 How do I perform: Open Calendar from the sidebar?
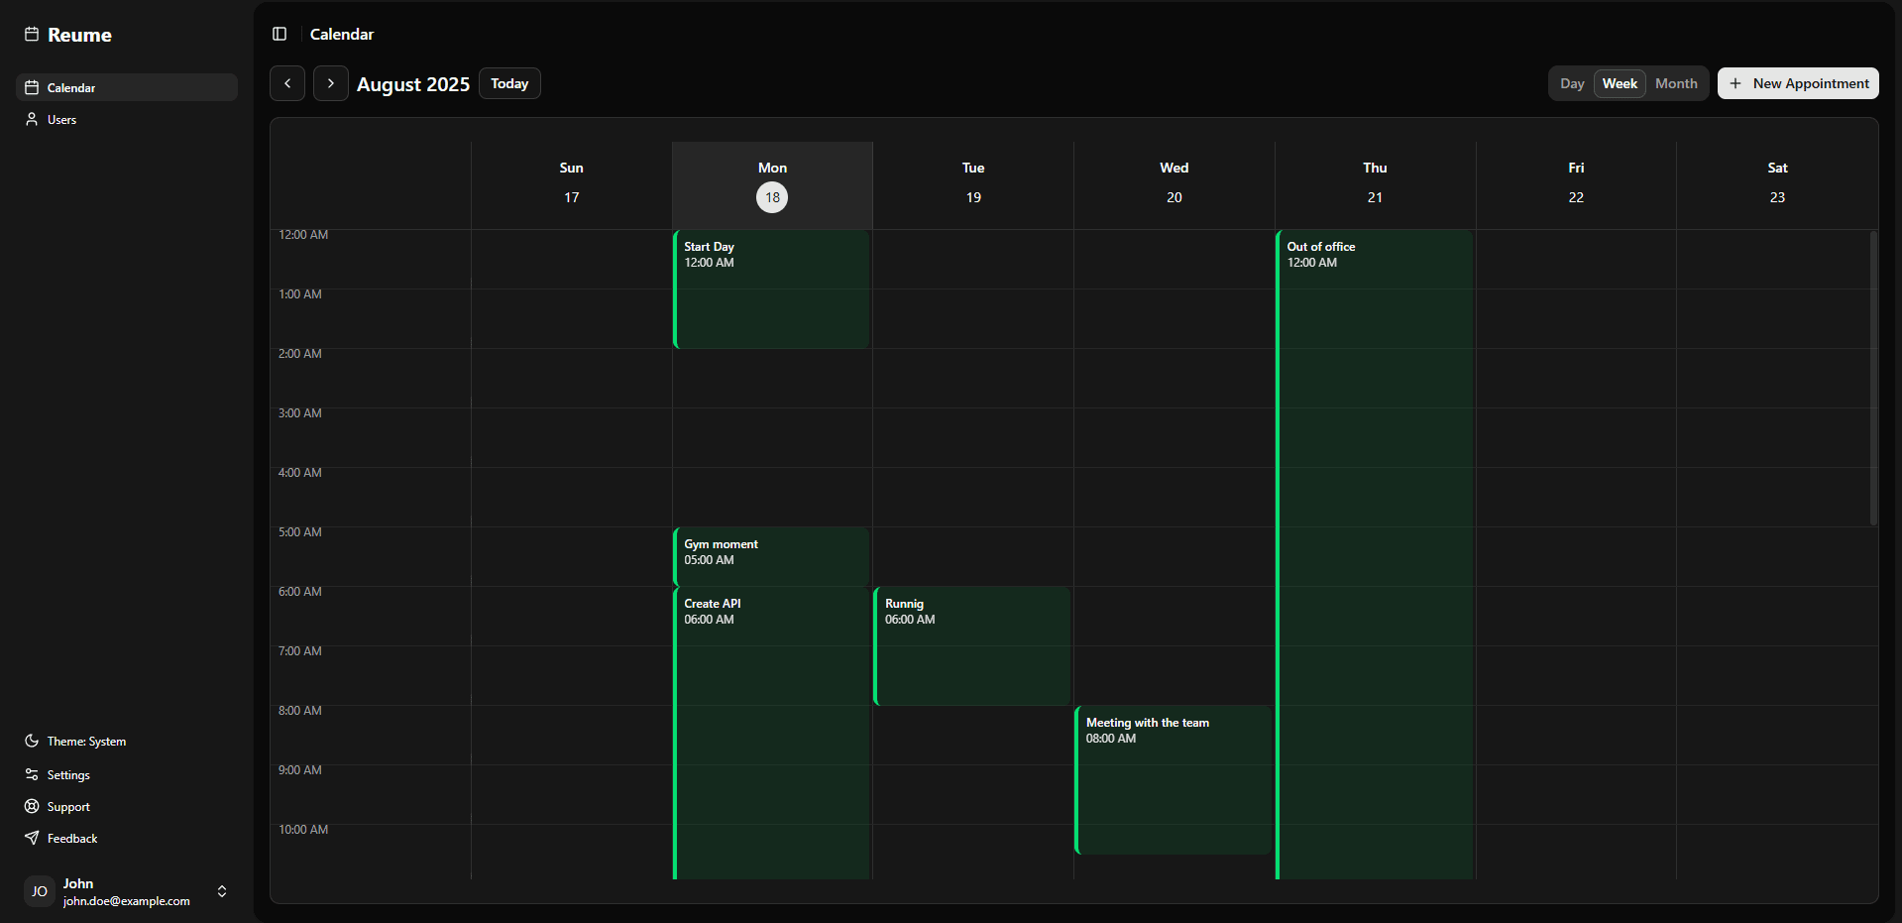click(71, 88)
